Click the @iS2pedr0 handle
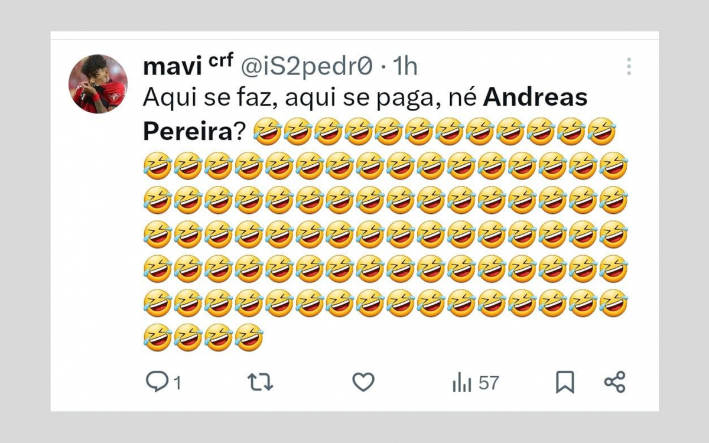This screenshot has height=443, width=709. click(309, 67)
